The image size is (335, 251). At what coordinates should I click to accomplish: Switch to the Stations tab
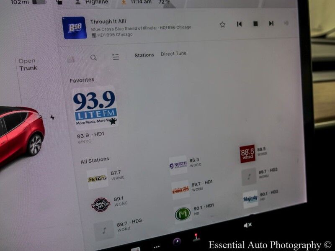point(144,55)
